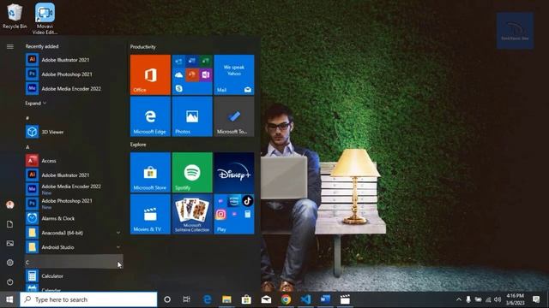This screenshot has width=549, height=308.
Task: Click the letter C section header
Action: pos(74,262)
